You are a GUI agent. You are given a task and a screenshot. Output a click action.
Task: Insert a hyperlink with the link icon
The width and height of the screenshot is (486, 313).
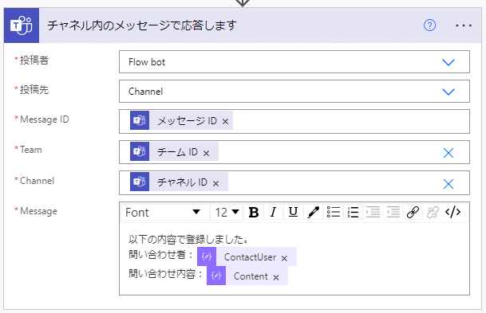(x=413, y=213)
